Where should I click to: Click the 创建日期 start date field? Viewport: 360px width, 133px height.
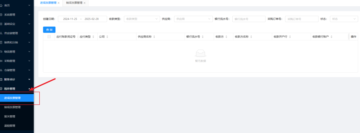pos(70,19)
